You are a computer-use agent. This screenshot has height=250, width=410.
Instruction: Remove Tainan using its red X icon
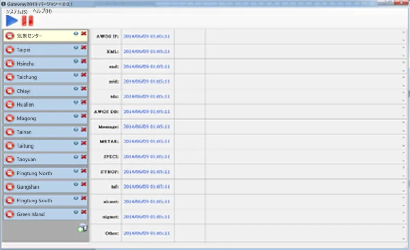point(84,130)
